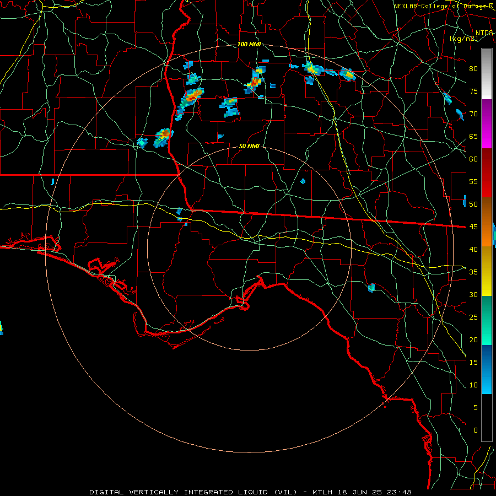Click the 75 value on the color scale
This screenshot has height=496, width=496.
point(473,91)
